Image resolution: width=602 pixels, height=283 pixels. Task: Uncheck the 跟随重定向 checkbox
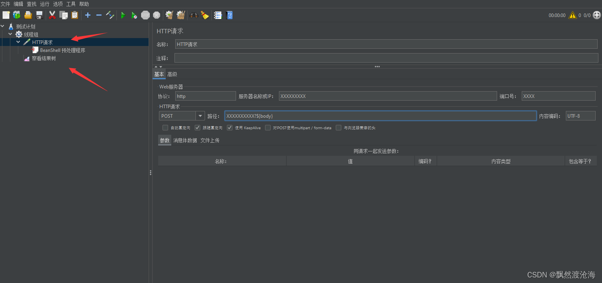(x=197, y=128)
